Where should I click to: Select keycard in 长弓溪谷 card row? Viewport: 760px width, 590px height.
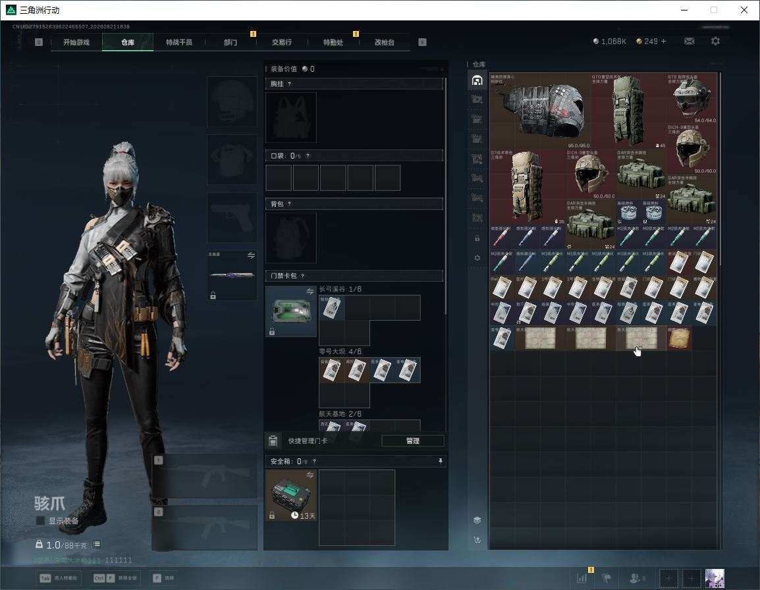pos(331,308)
